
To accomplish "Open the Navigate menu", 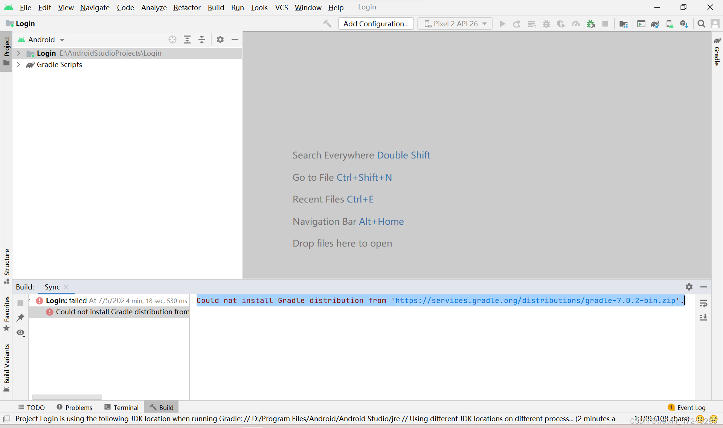I will (95, 8).
